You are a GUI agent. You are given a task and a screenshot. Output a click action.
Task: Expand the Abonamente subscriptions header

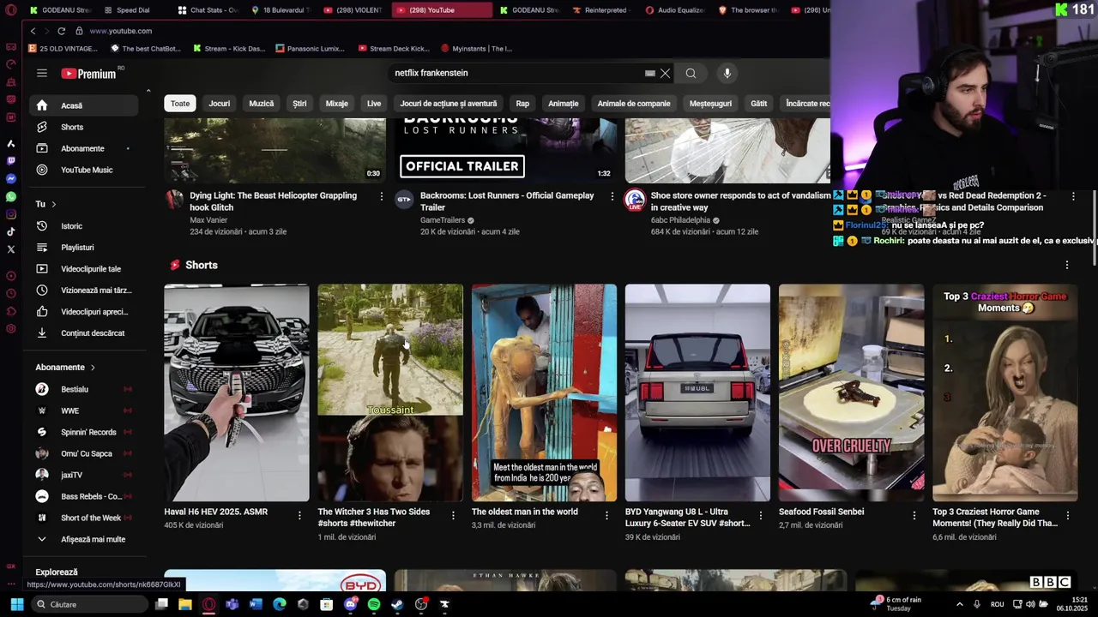[65, 368]
